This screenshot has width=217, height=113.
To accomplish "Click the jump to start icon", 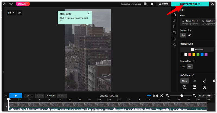I will coord(6,96).
